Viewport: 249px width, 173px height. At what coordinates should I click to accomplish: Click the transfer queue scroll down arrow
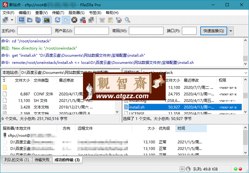(x=245, y=153)
